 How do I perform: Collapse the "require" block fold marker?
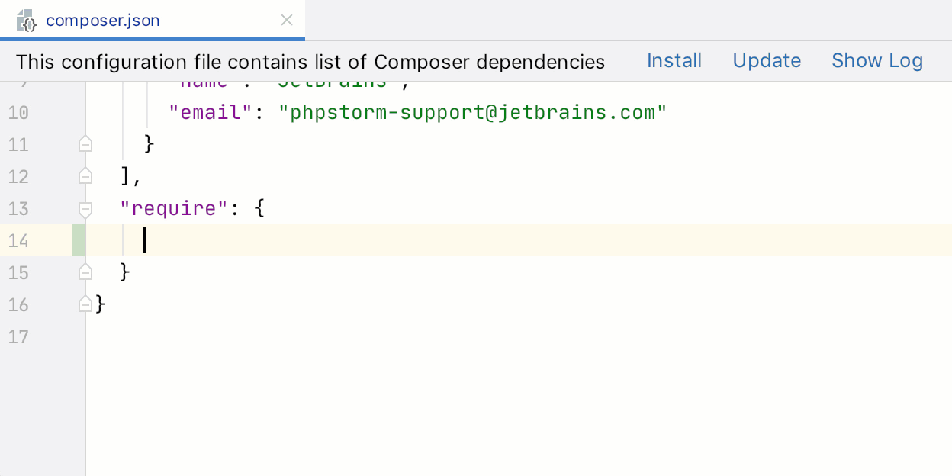click(85, 208)
